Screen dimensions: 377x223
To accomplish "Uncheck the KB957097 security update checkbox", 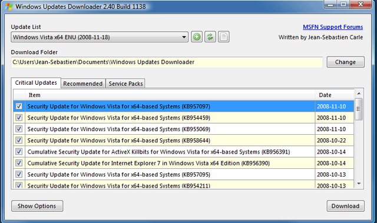I will pos(19,106).
